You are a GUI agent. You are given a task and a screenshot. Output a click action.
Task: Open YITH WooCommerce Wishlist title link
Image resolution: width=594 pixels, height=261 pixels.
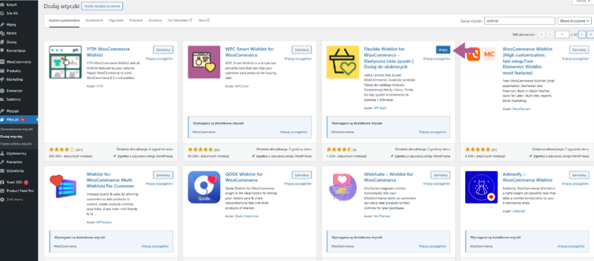108,52
